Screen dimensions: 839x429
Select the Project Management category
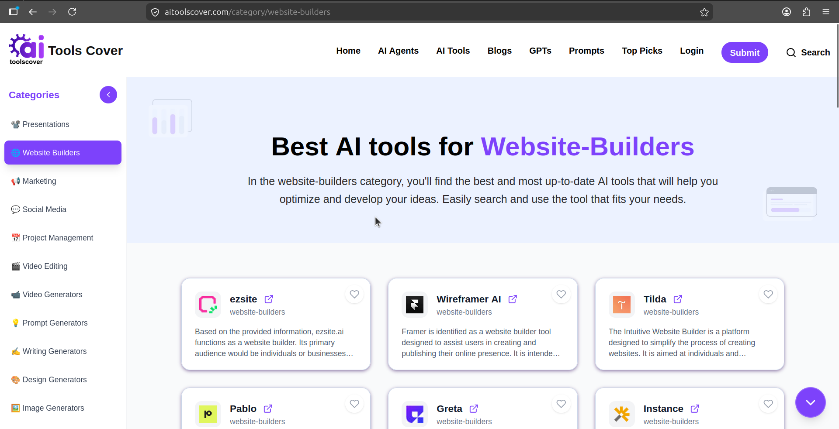(63, 238)
